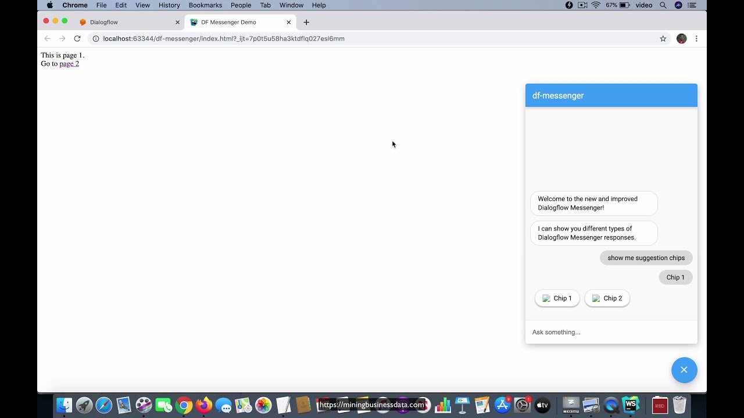Screen dimensions: 744x418
Task: Open Launchpad from the Dock
Action: pyautogui.click(x=84, y=405)
